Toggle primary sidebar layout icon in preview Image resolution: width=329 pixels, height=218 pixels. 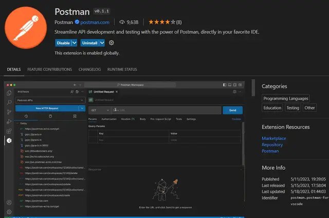pos(225,85)
